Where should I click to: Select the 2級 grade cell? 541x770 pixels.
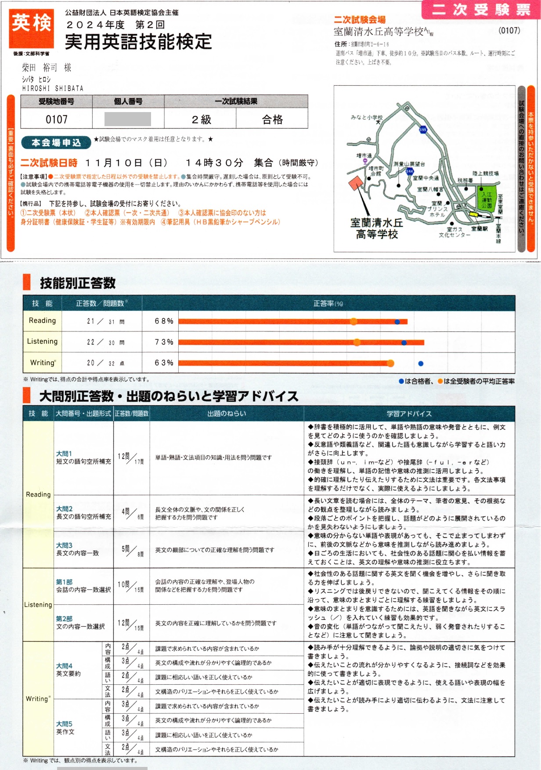pos(201,119)
